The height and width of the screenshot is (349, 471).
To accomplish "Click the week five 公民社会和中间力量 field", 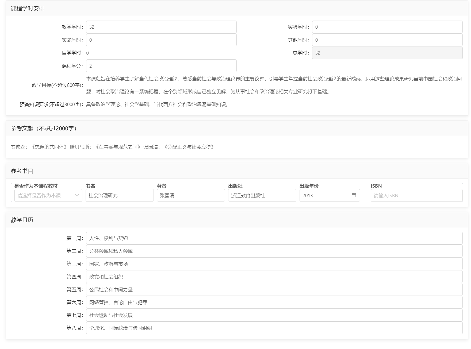I will [x=274, y=289].
